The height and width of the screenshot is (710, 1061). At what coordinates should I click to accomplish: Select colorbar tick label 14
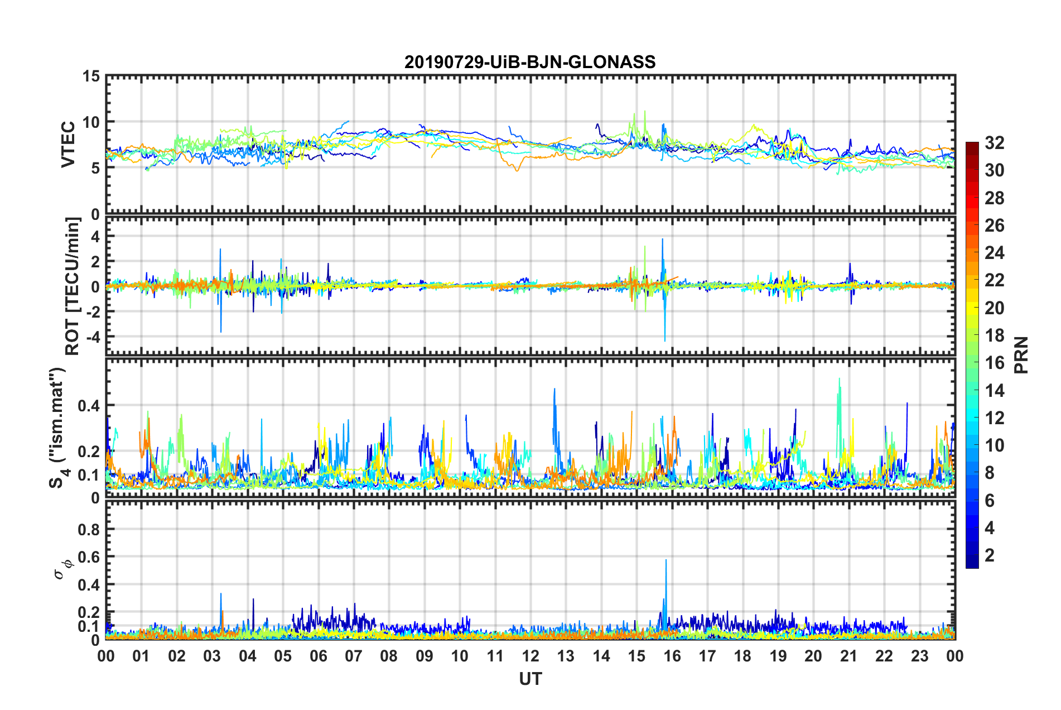coord(994,391)
